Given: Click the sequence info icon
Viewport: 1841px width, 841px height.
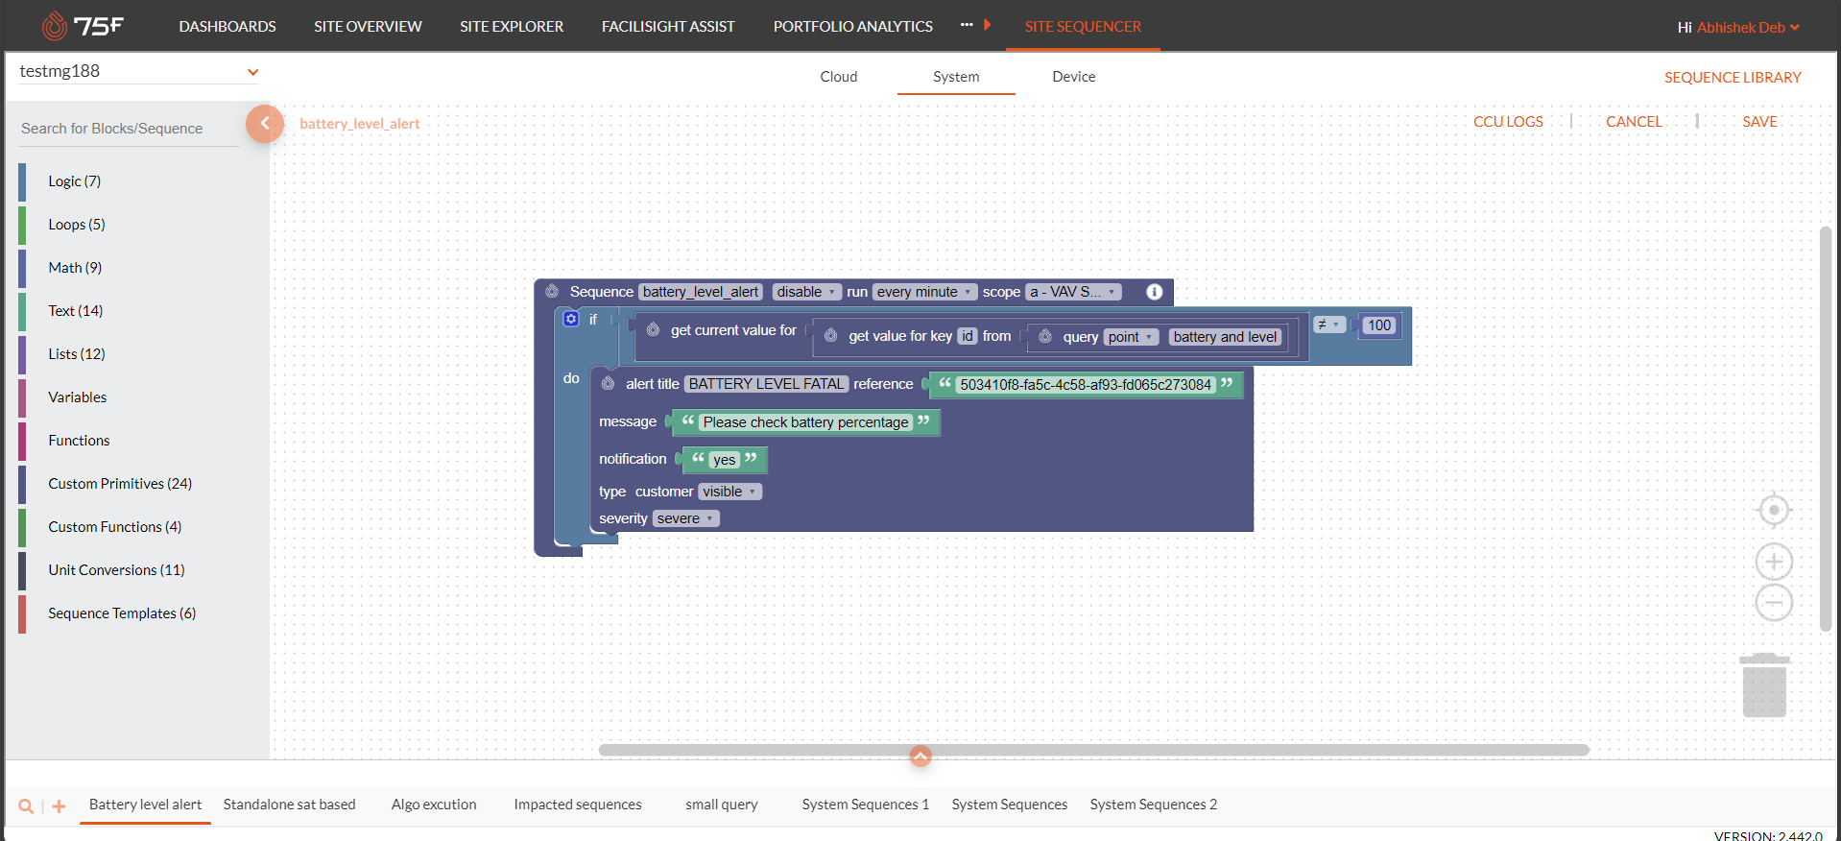Looking at the screenshot, I should (x=1154, y=292).
